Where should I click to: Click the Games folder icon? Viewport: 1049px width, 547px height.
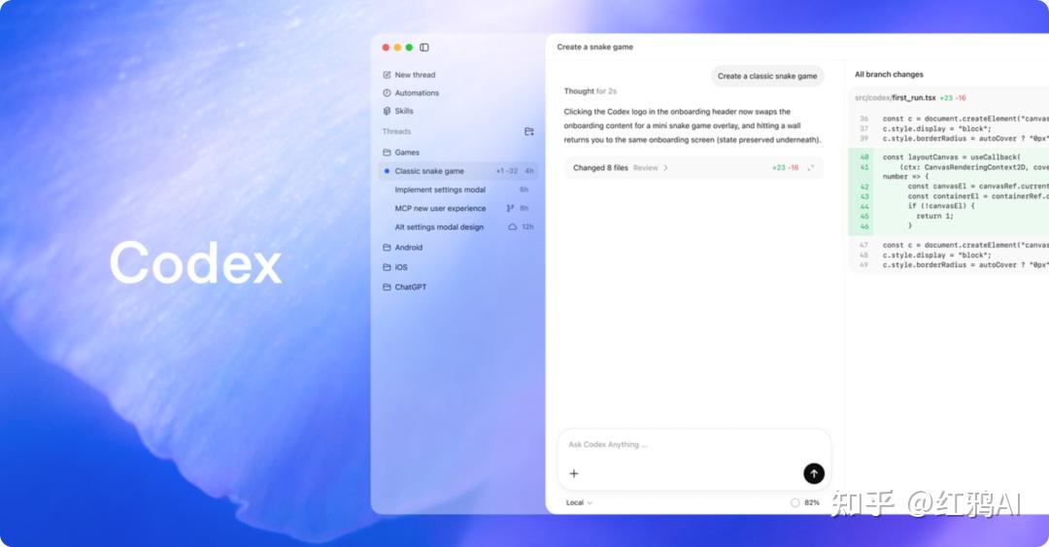pos(387,153)
